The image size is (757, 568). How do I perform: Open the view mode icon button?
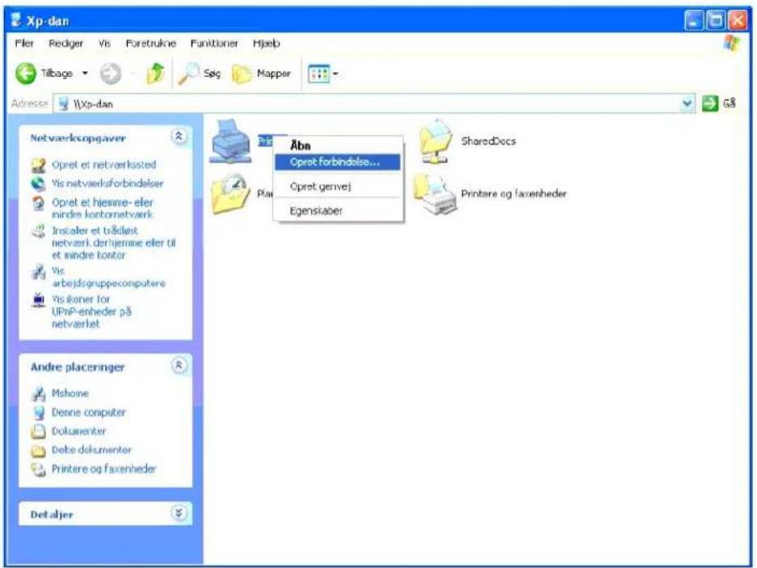pyautogui.click(x=318, y=74)
